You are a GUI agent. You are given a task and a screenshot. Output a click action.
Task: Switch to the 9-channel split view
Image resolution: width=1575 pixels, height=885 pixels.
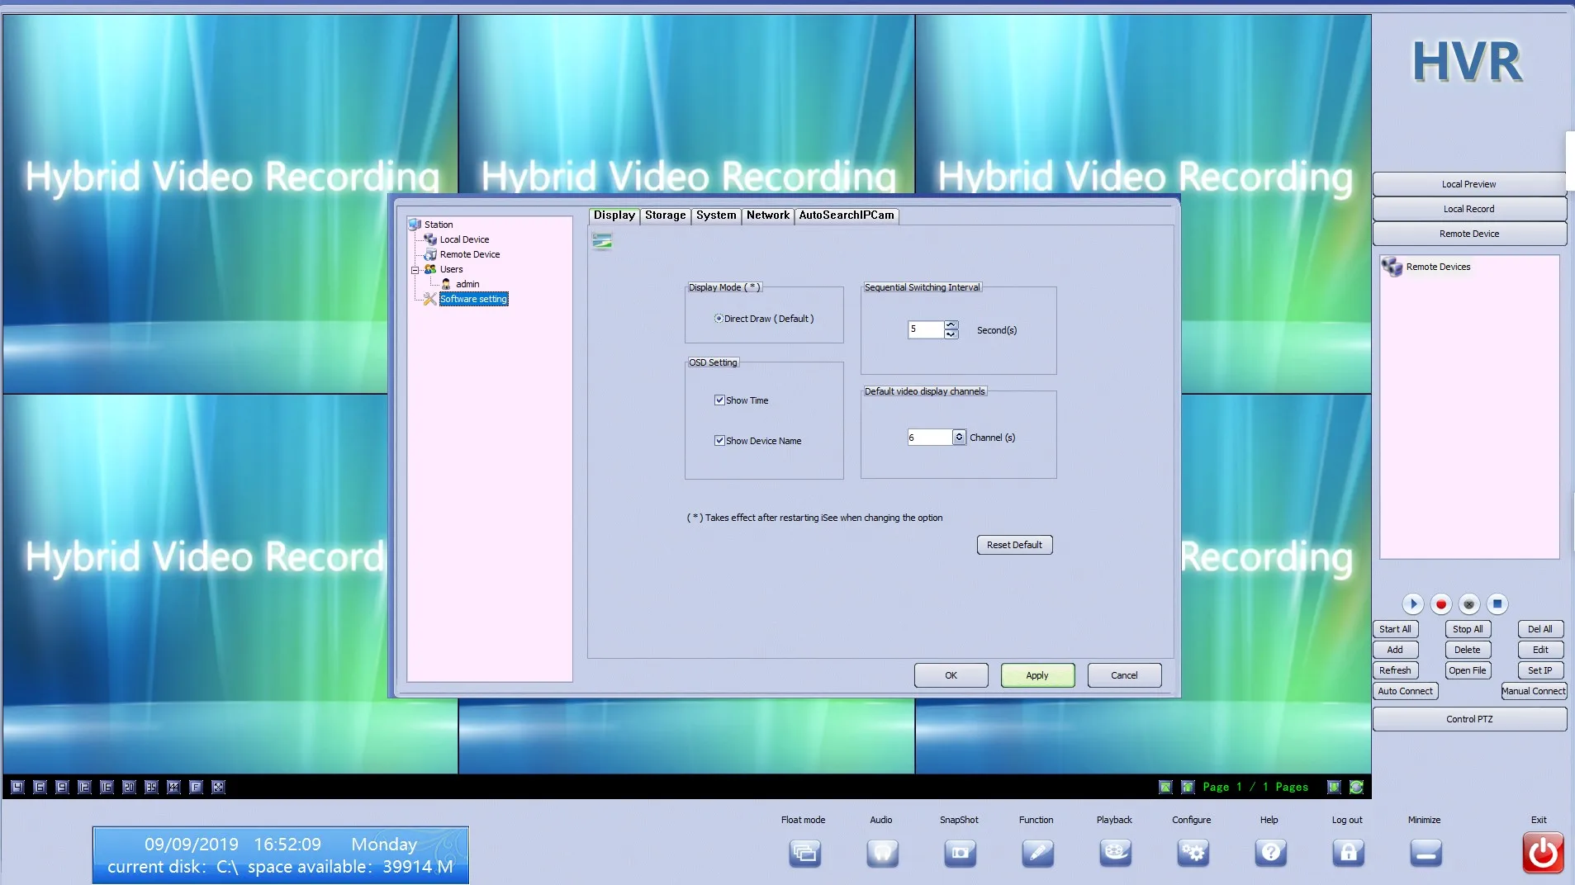(62, 787)
